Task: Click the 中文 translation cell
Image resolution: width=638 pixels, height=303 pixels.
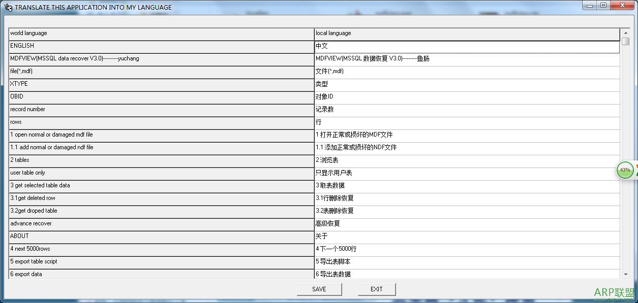Action: [407, 46]
